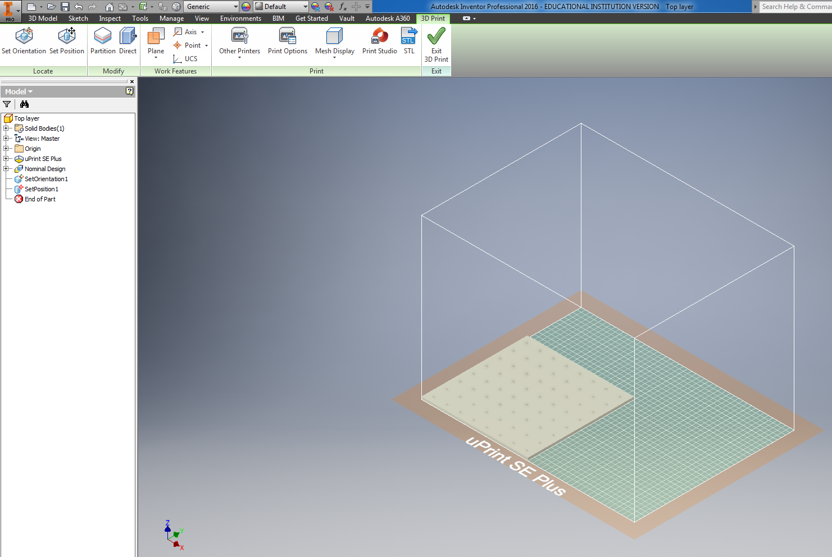This screenshot has width=832, height=557.
Task: Launch Print Studio
Action: (x=379, y=41)
